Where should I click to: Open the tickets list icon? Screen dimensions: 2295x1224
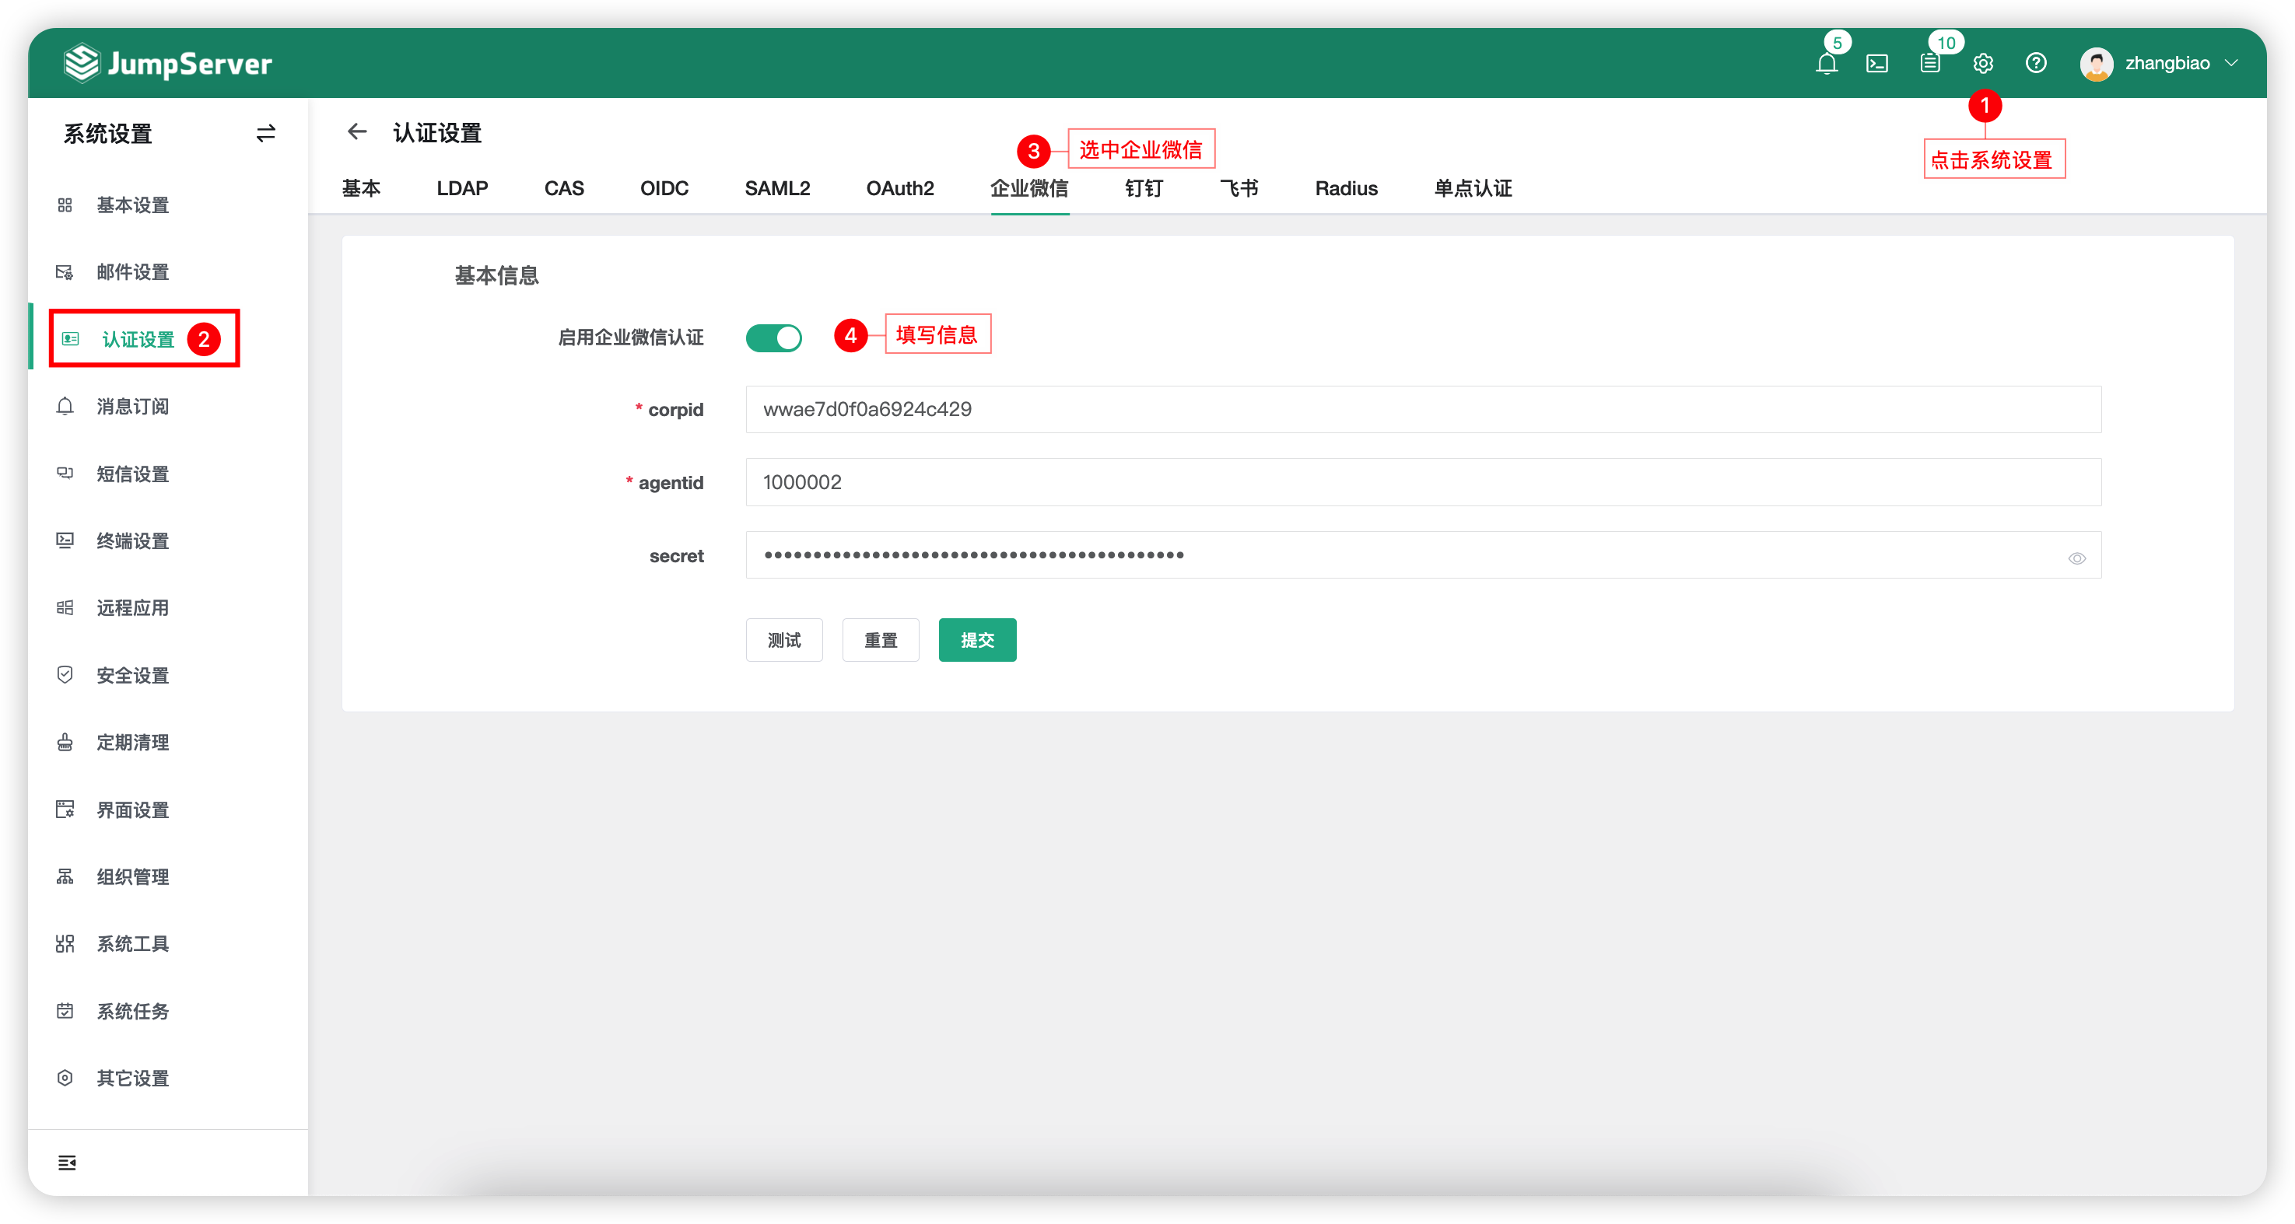(1929, 63)
